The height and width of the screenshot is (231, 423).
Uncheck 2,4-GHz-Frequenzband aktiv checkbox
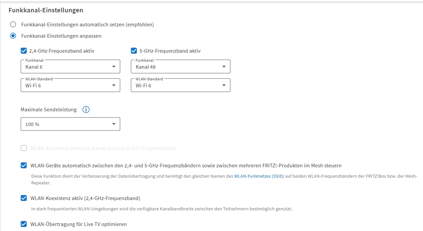coord(24,51)
